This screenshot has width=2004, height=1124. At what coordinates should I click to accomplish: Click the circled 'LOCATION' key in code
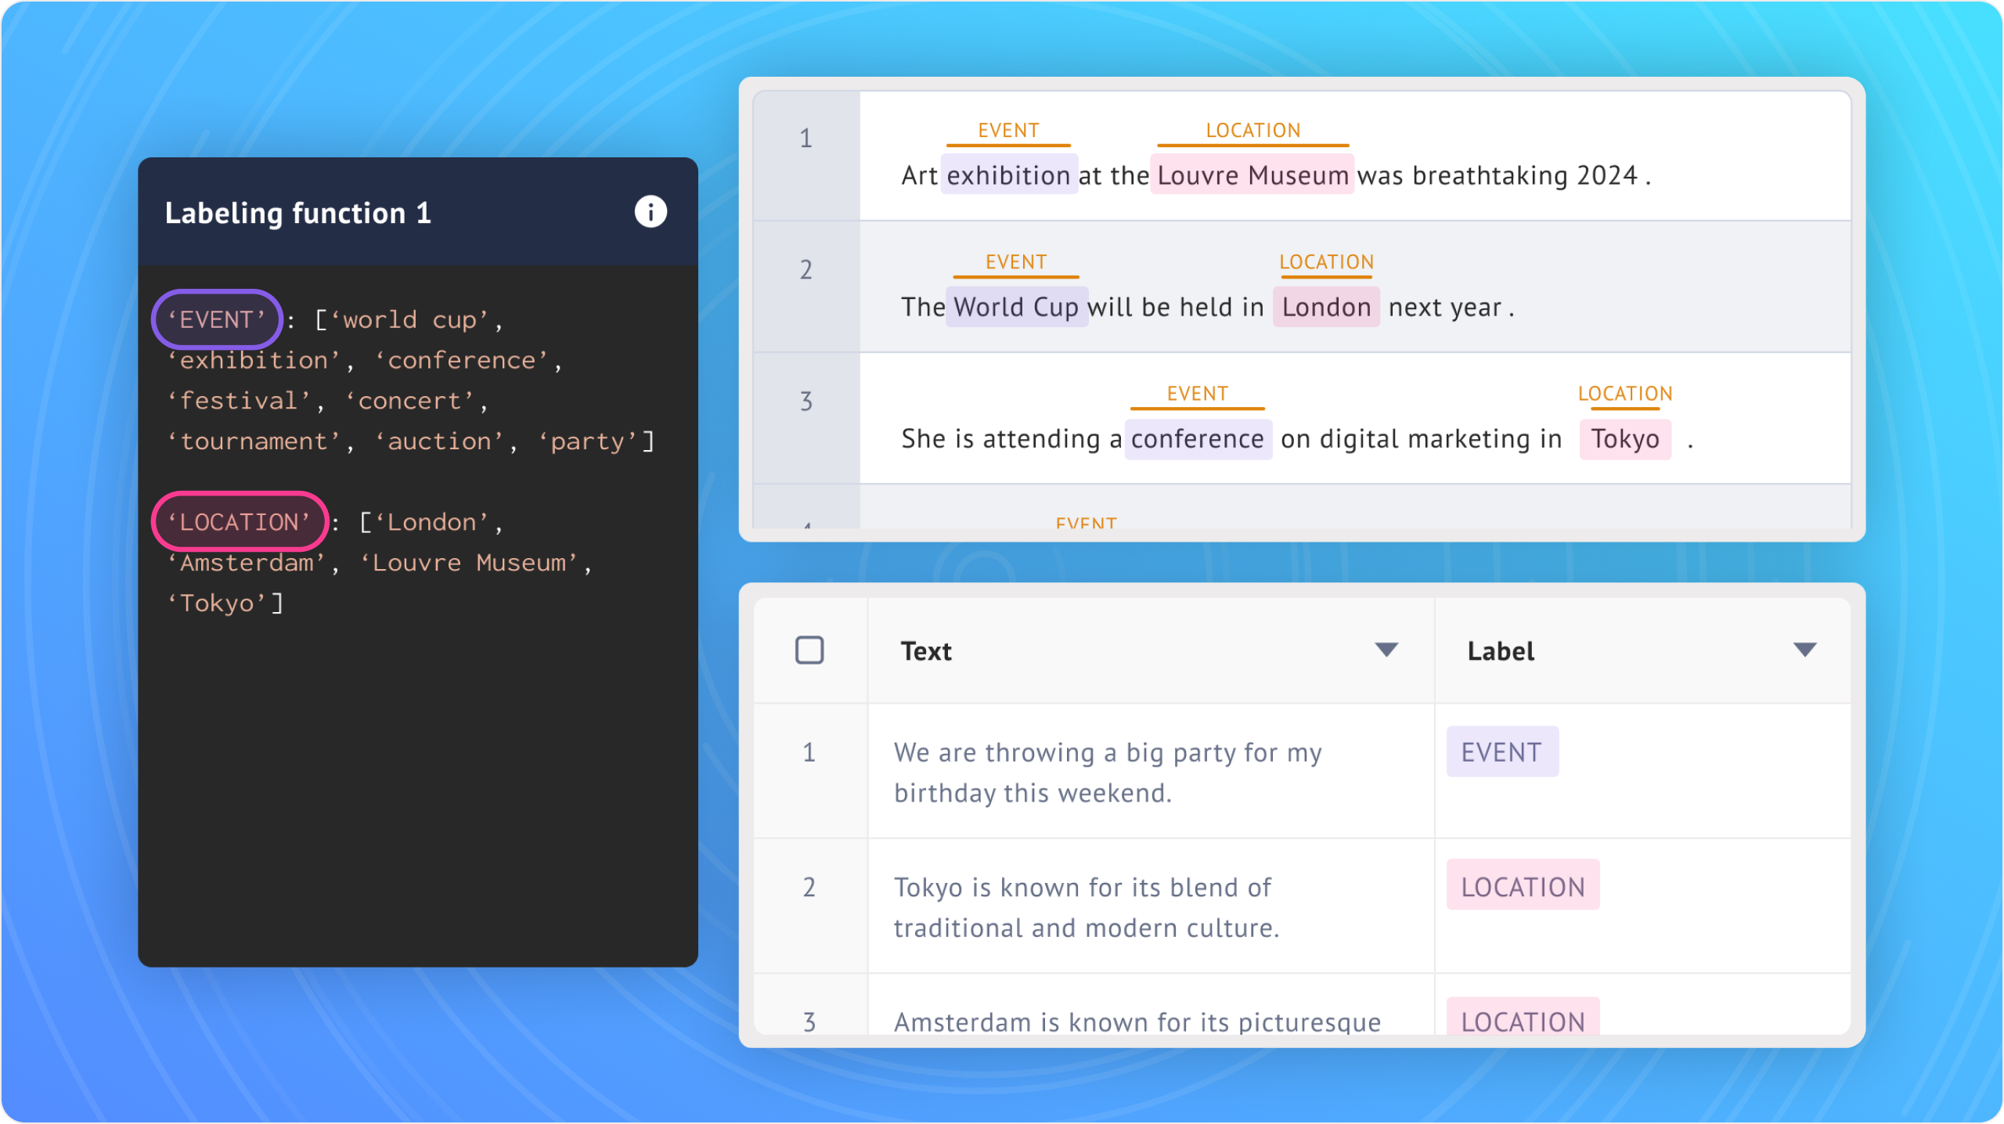coord(240,521)
